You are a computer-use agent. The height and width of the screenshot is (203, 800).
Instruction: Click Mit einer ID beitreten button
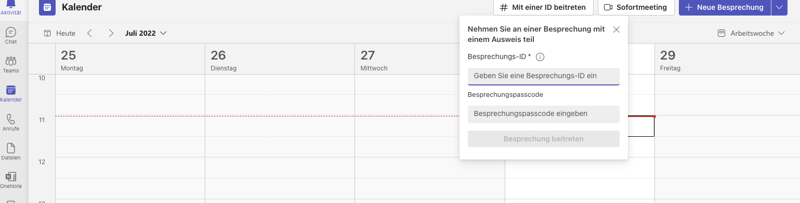[x=543, y=7]
